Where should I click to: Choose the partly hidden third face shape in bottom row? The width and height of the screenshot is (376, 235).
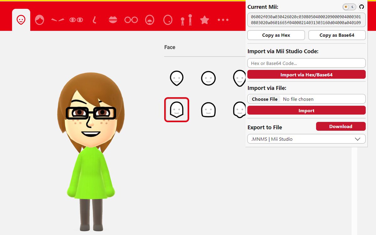pyautogui.click(x=239, y=110)
